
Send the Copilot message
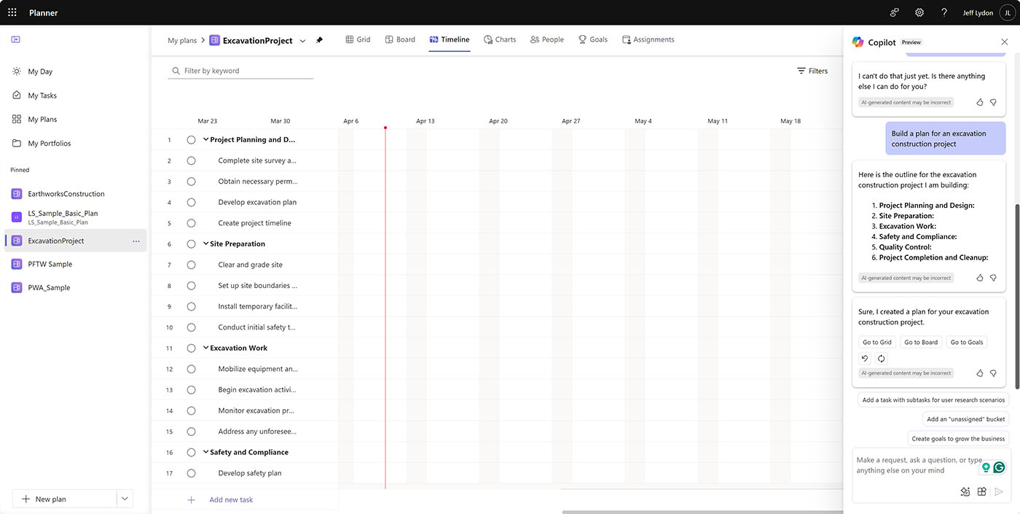tap(999, 491)
